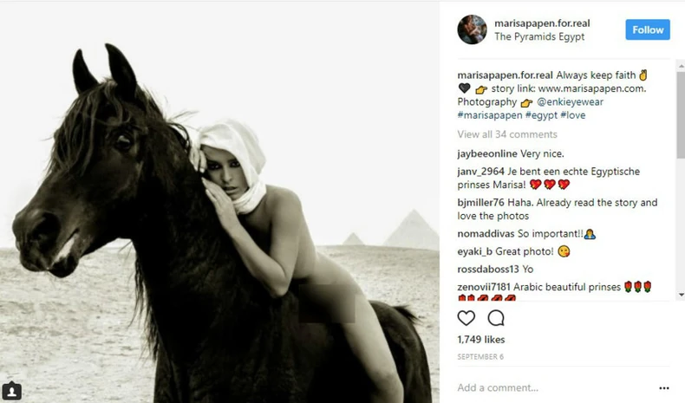Open marisapapen.for.real username in the header
This screenshot has width=685, height=403.
(x=542, y=23)
